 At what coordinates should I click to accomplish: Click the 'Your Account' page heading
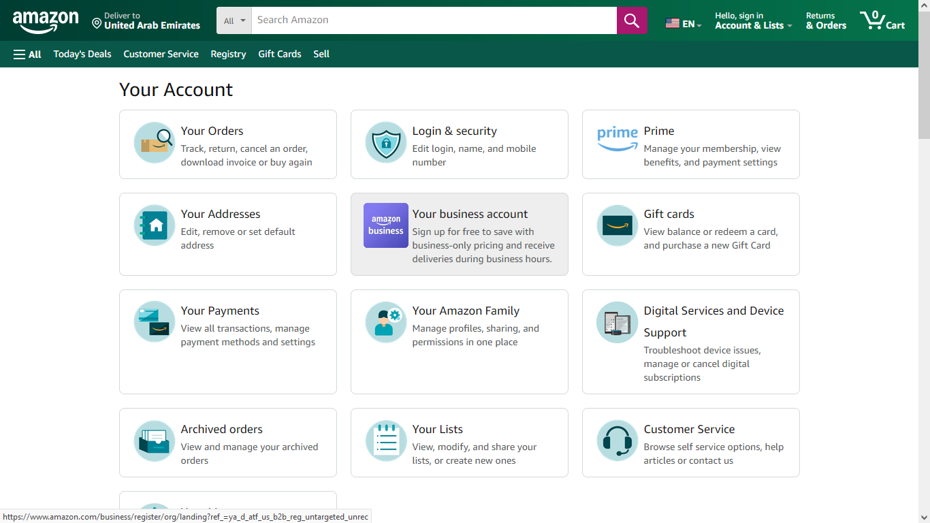point(176,90)
